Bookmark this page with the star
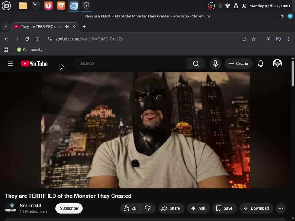Screen dimensions: 295x221 tap(254, 39)
